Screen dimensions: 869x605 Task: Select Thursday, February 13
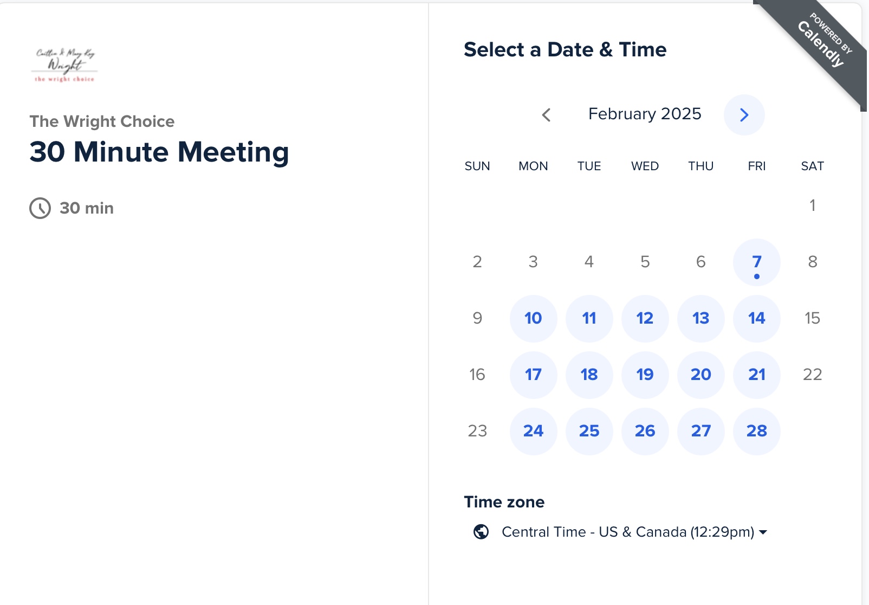point(701,318)
